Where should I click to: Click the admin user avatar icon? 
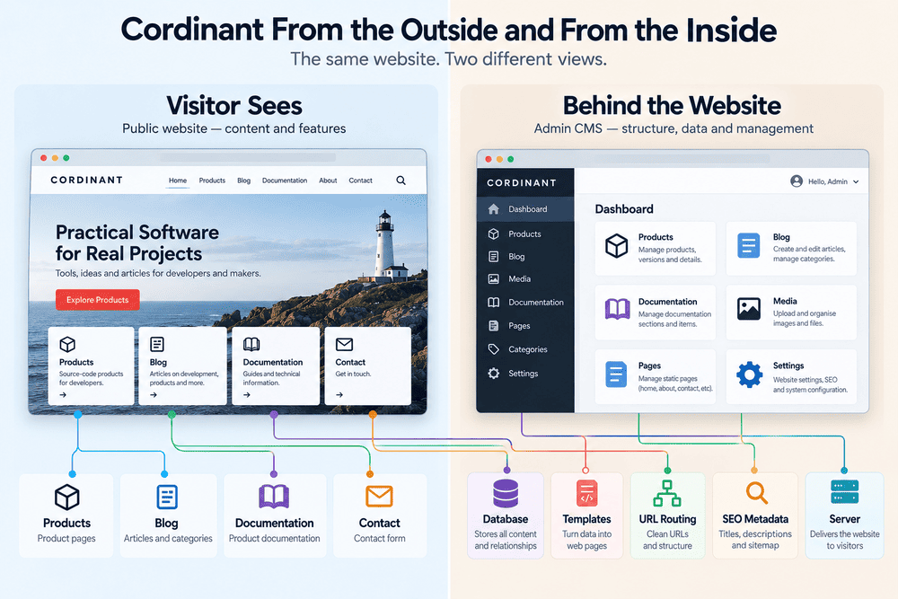point(797,181)
